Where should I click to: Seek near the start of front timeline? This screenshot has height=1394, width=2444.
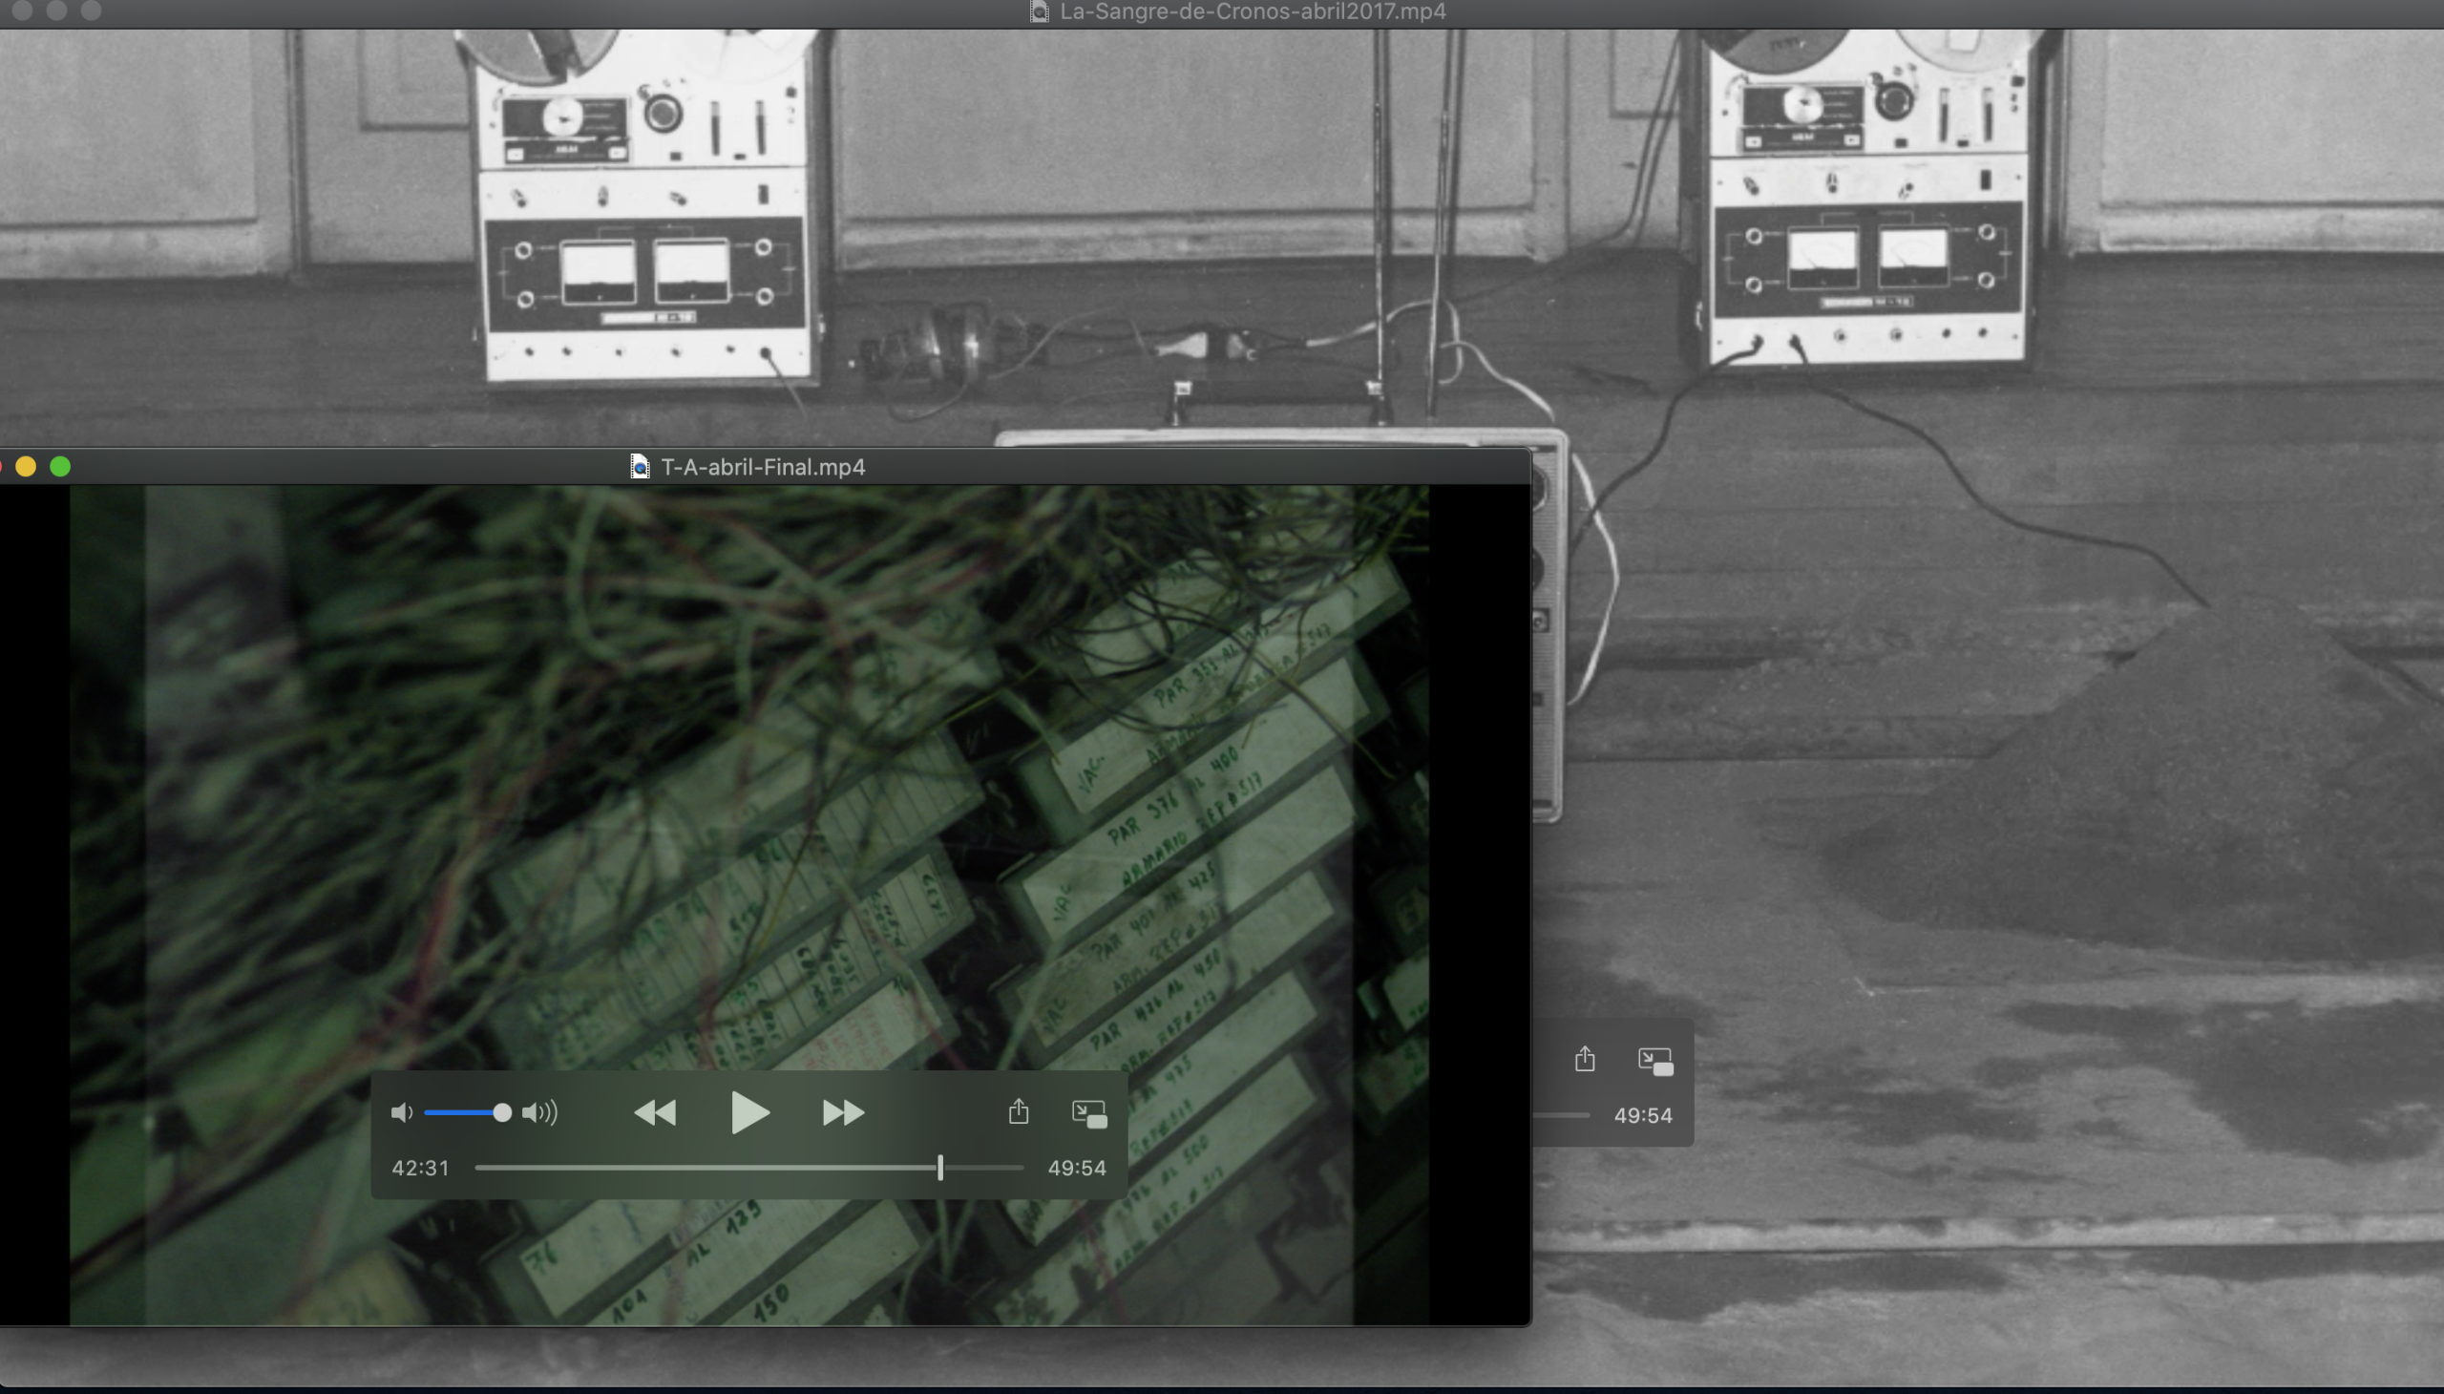pyautogui.click(x=488, y=1168)
